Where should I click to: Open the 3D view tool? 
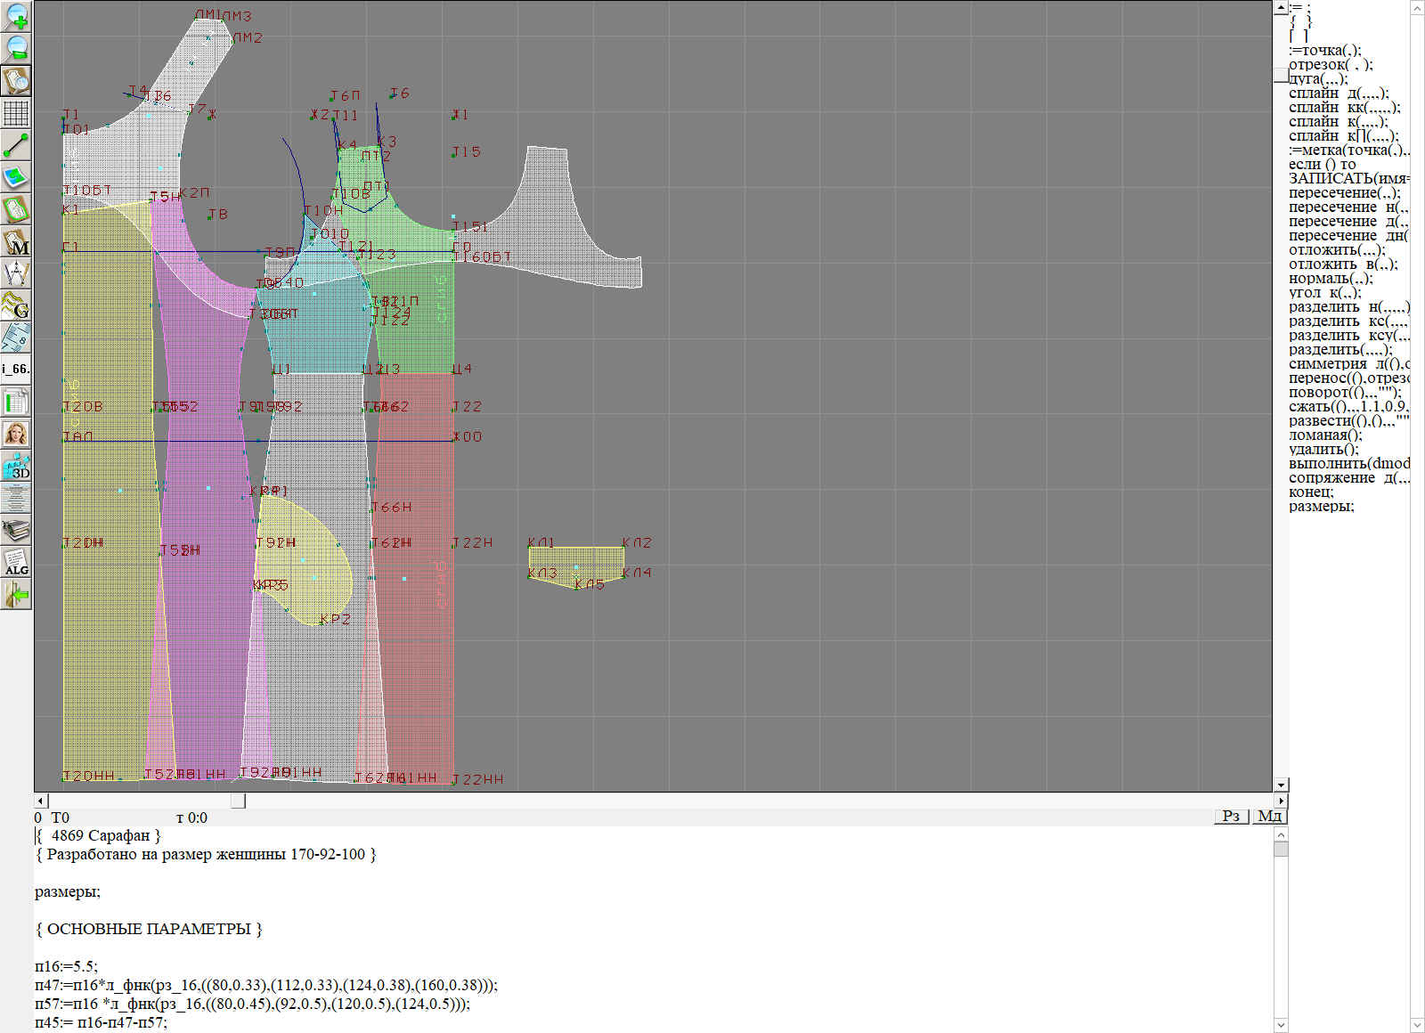pyautogui.click(x=16, y=466)
